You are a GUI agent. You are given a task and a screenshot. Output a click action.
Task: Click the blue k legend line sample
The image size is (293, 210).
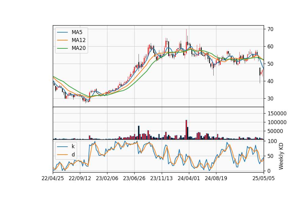62,147
